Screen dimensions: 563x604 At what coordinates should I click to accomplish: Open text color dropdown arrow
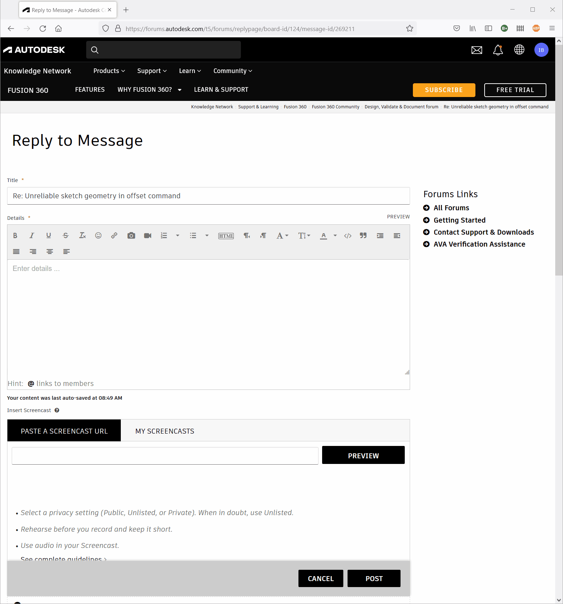(335, 236)
